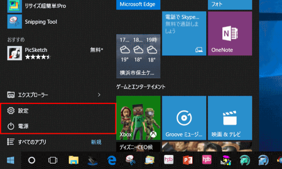Click the Snipping Tool app icon in list

(15, 22)
